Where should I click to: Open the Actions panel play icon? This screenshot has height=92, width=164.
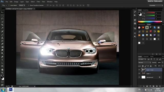point(135,15)
